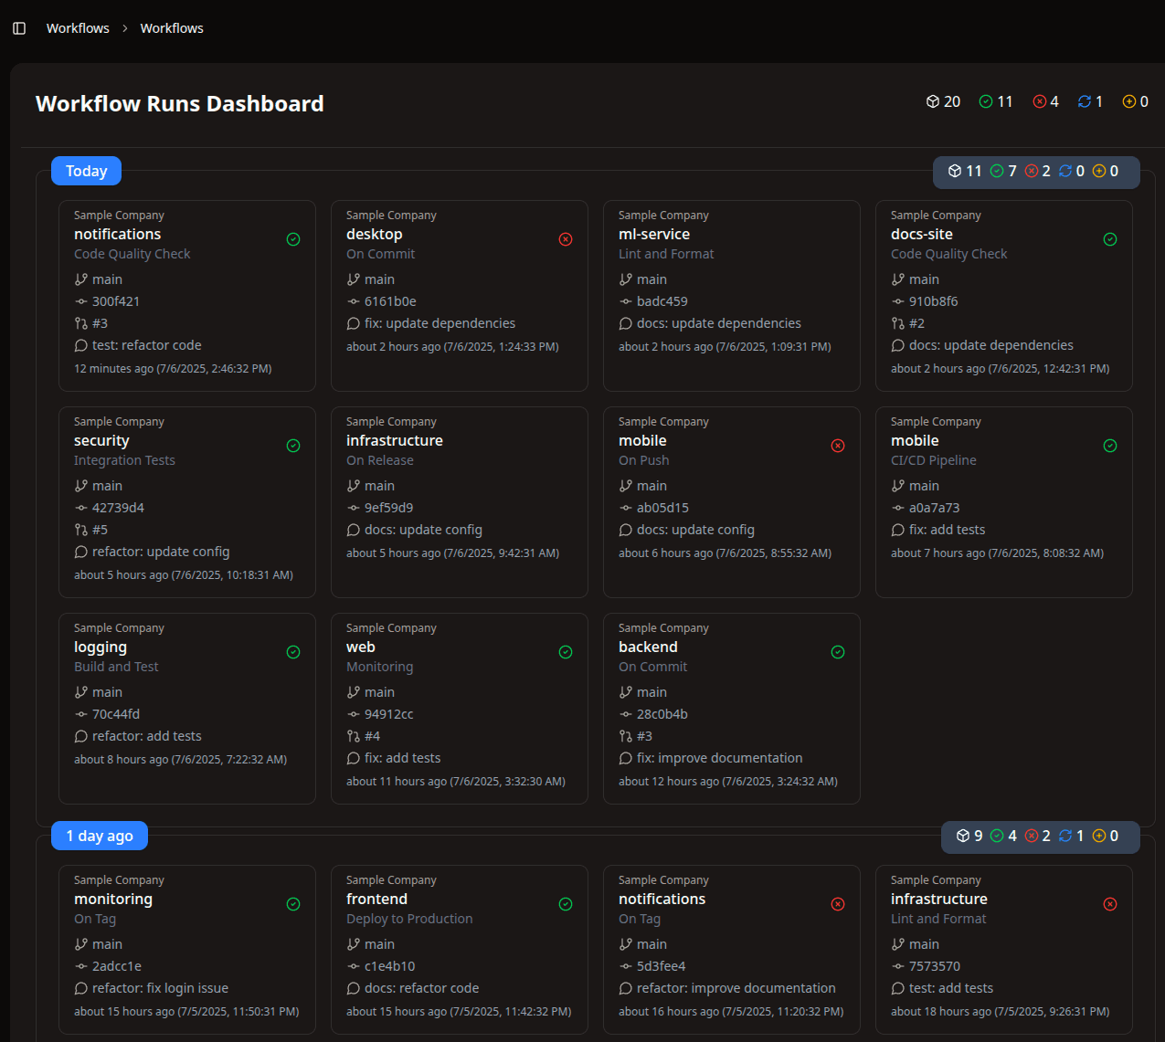Screen dimensions: 1165x1042
Task: Click commit hash 28c0b4b
Action: (x=662, y=714)
